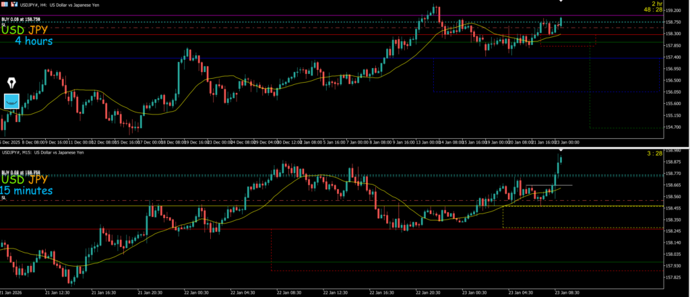This screenshot has height=297, width=690.
Task: Select the BUY 0.08 order label on H4 chart
Action: (x=21, y=20)
